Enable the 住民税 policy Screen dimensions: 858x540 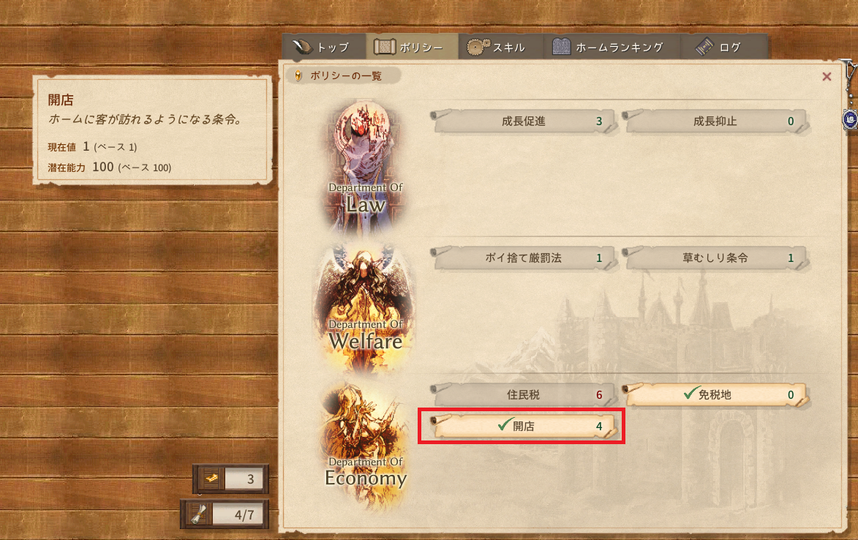[524, 394]
